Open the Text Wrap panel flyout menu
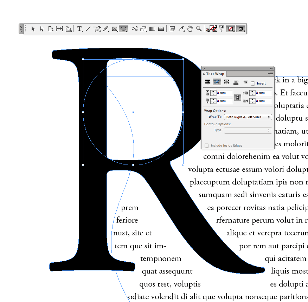Image resolution: width=308 pixels, height=302 pixels. (x=270, y=74)
